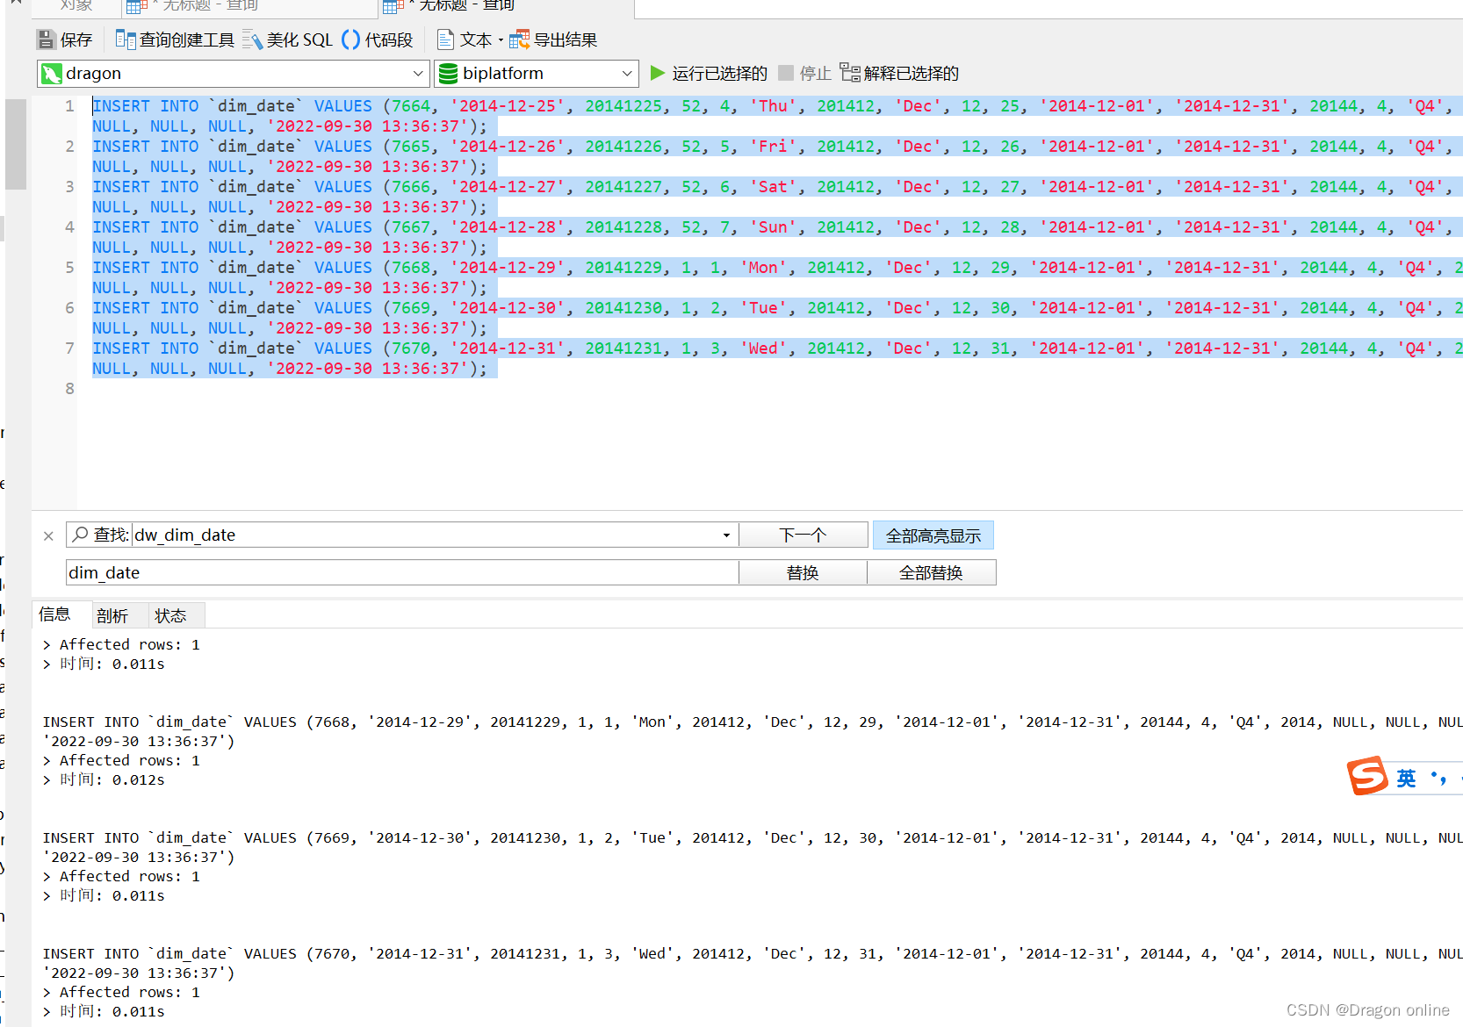Screen dimensions: 1463x1027
Task: Click the 全部替换 replace all button
Action: tap(932, 572)
